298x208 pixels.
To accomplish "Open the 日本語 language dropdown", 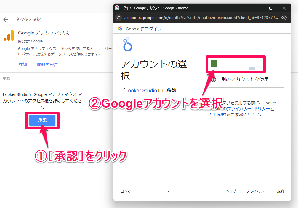I will point(145,191).
